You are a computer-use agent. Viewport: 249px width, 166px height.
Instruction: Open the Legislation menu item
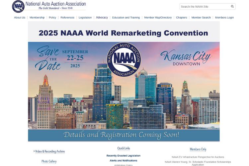pos(85,18)
